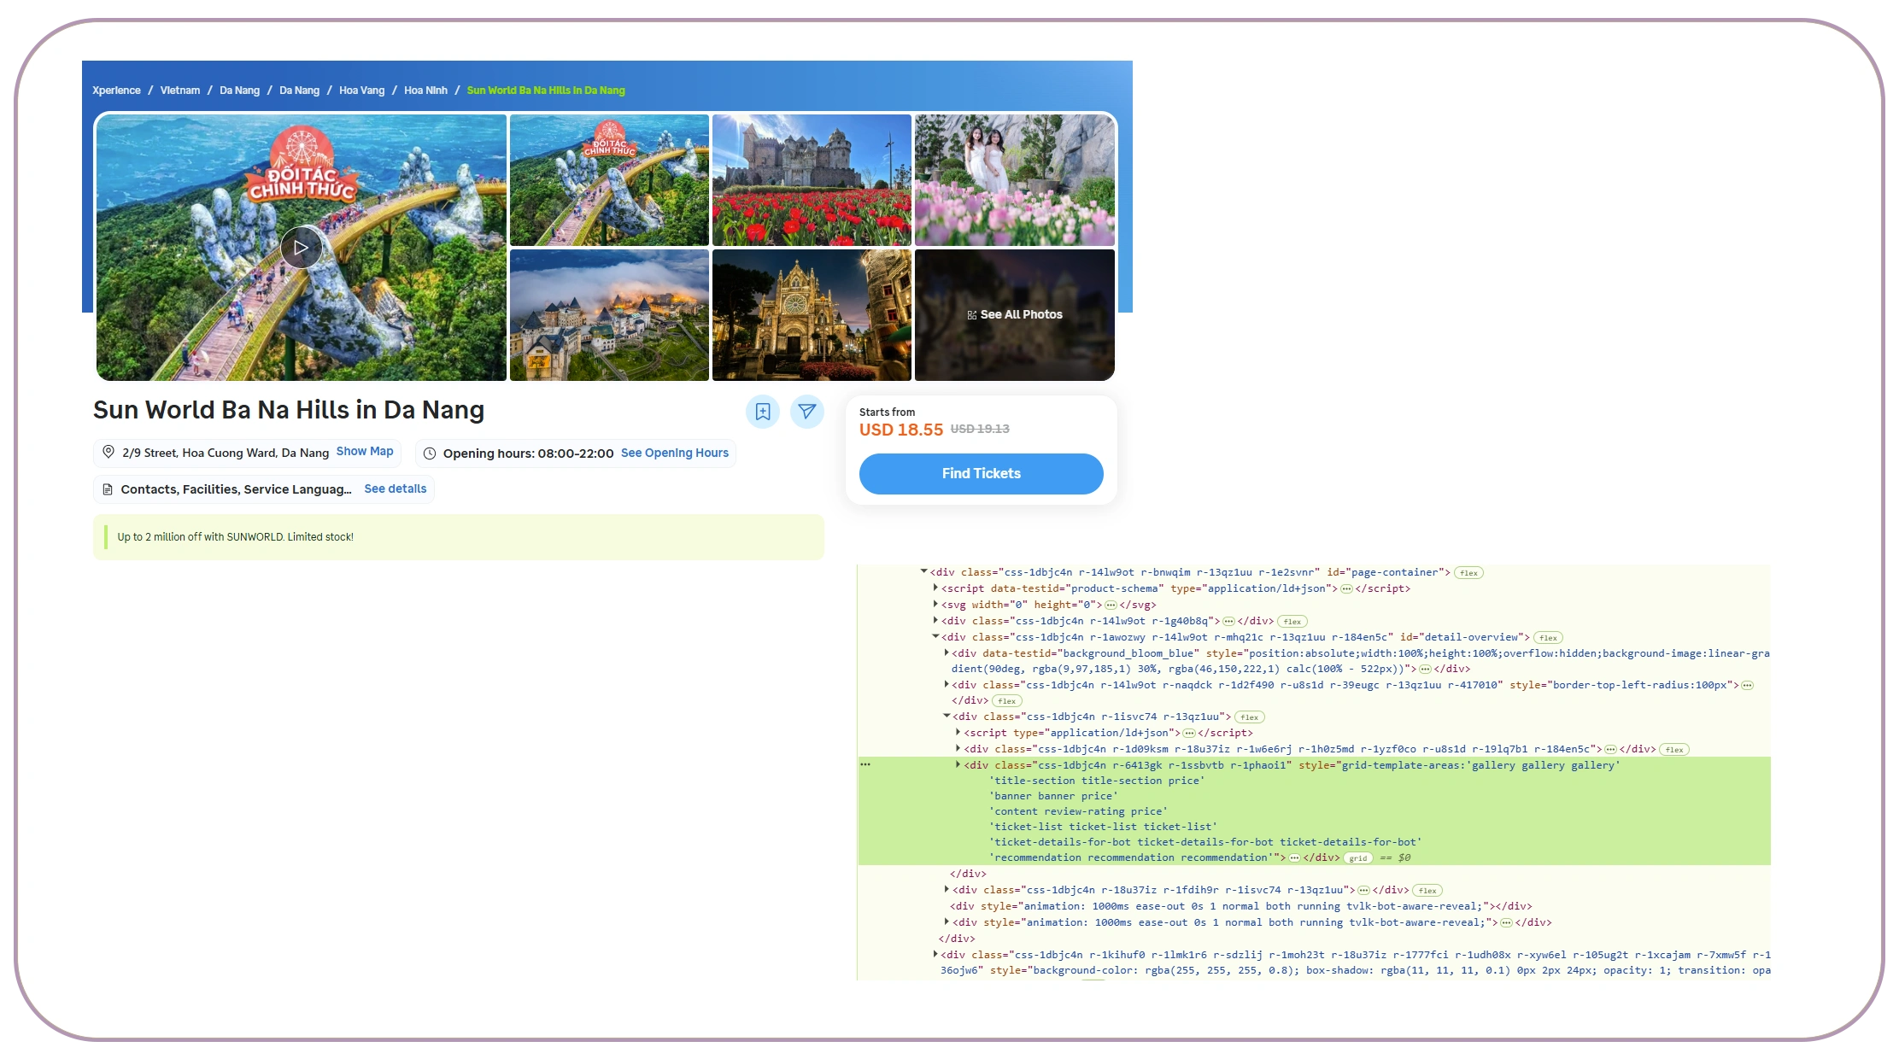Click the SUNWORLD discount promo banner
The height and width of the screenshot is (1059, 1899).
point(459,537)
